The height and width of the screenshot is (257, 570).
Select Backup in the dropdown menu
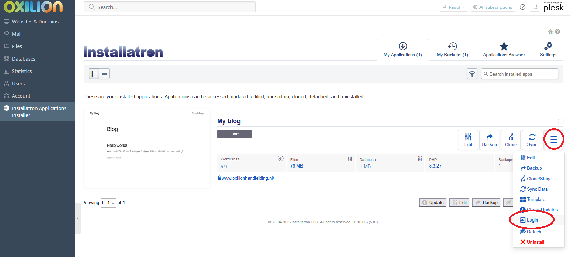(539, 168)
